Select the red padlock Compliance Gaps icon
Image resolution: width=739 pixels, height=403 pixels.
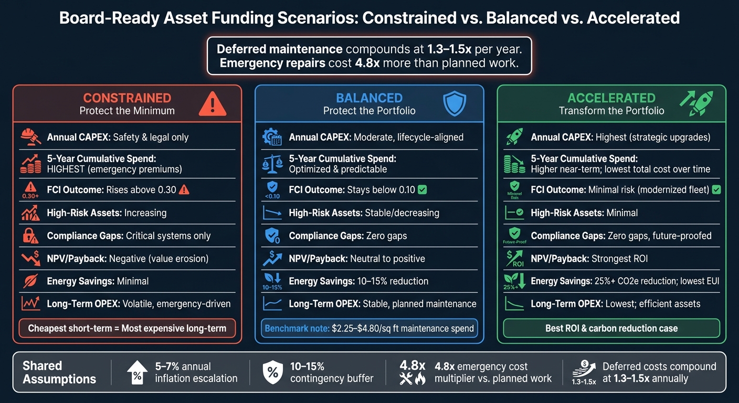pyautogui.click(x=30, y=236)
